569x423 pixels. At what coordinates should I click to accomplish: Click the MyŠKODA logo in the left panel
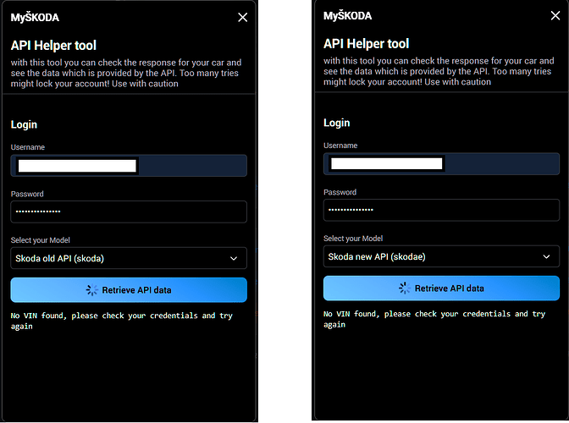[x=35, y=18]
